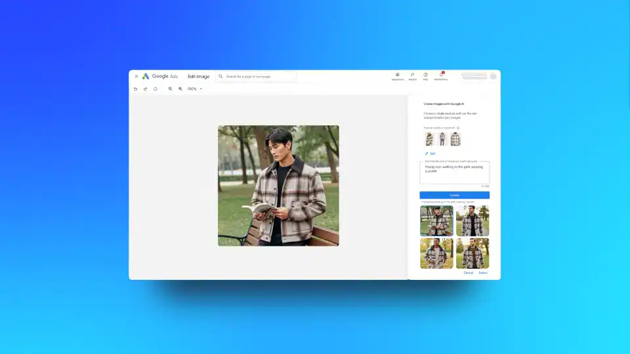
Task: Undo the last edit
Action: coord(135,88)
